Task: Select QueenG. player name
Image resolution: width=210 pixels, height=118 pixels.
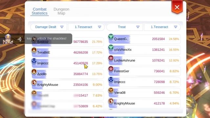Action: pos(121,39)
